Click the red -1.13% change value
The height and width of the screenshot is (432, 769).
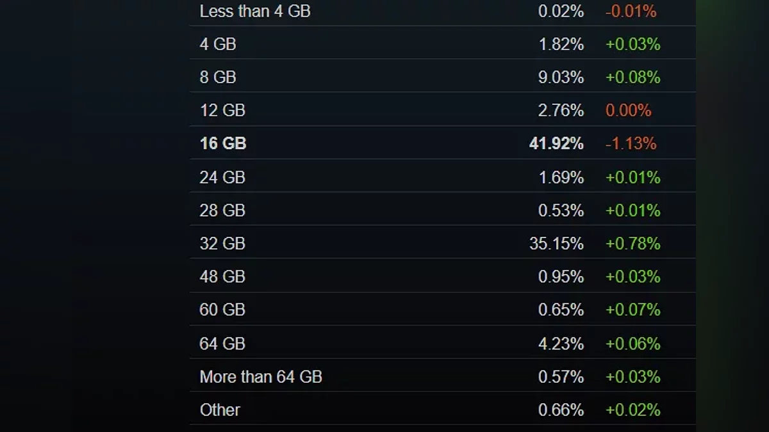631,143
